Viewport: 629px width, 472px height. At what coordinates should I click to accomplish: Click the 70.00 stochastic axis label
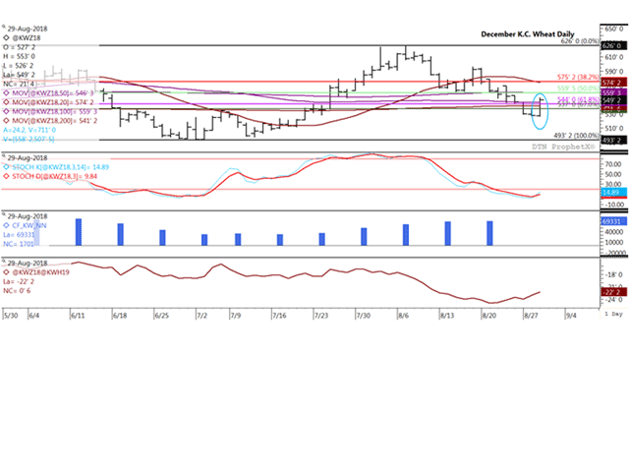tap(613, 164)
